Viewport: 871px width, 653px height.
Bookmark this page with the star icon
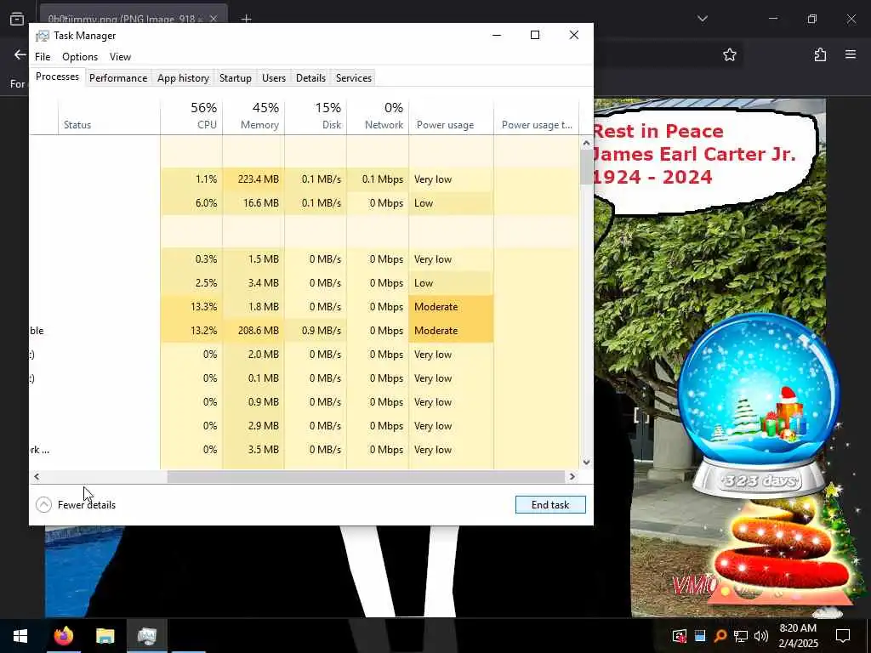(729, 54)
